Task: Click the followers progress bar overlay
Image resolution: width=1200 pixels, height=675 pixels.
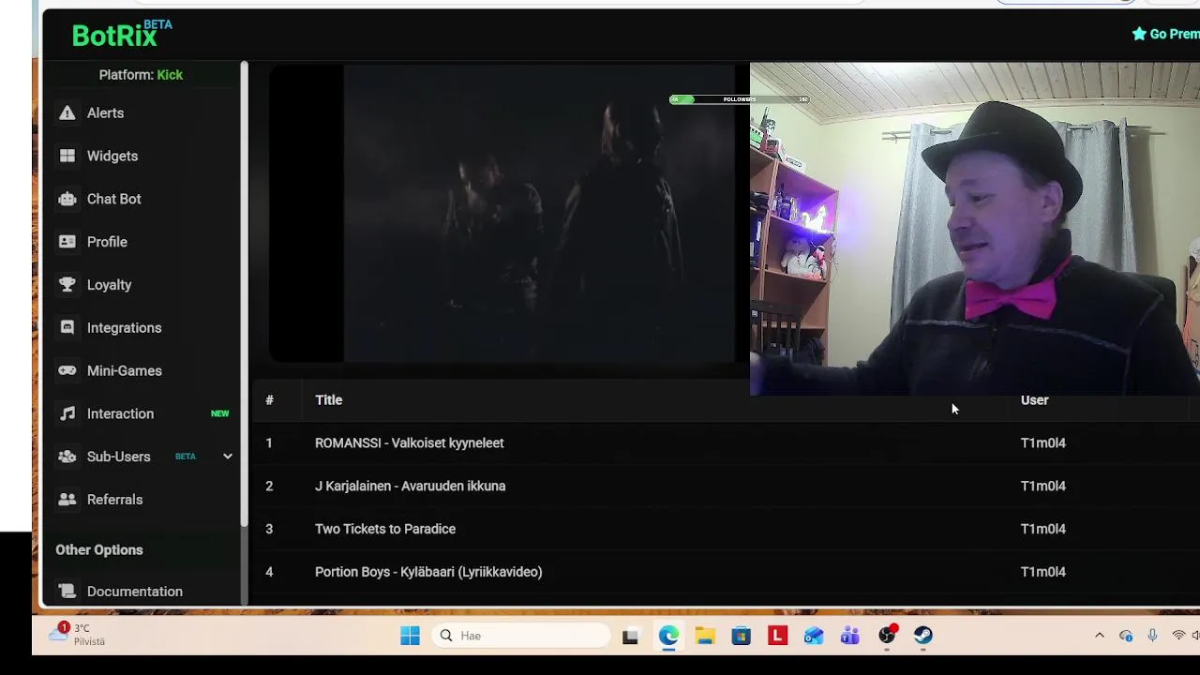Action: tap(739, 99)
